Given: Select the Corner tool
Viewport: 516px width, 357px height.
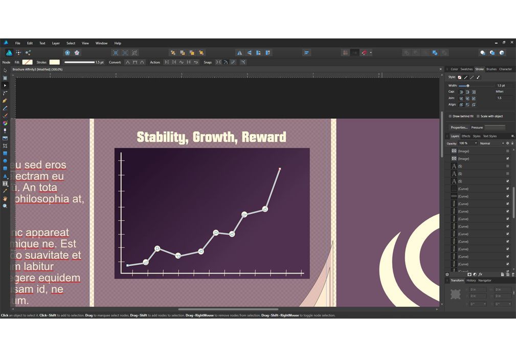Looking at the screenshot, I should [5, 93].
